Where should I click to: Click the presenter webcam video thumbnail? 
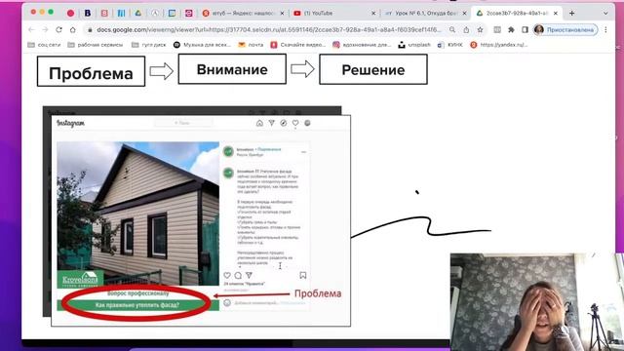(537, 301)
